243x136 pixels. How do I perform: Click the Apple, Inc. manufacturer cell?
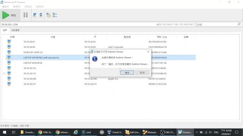tap(113, 79)
